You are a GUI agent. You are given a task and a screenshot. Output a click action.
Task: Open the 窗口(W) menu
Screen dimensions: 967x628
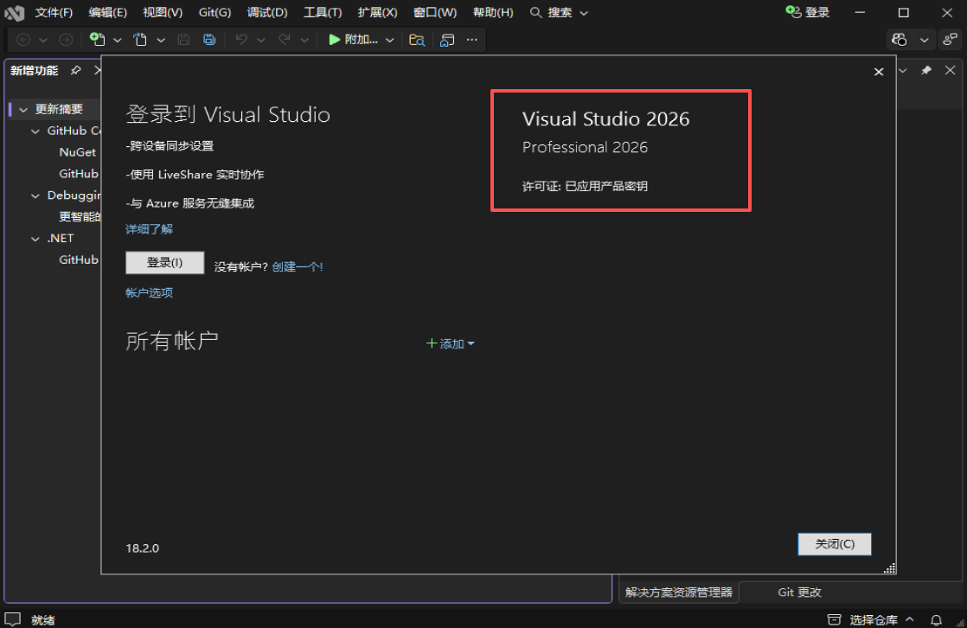[x=435, y=12]
